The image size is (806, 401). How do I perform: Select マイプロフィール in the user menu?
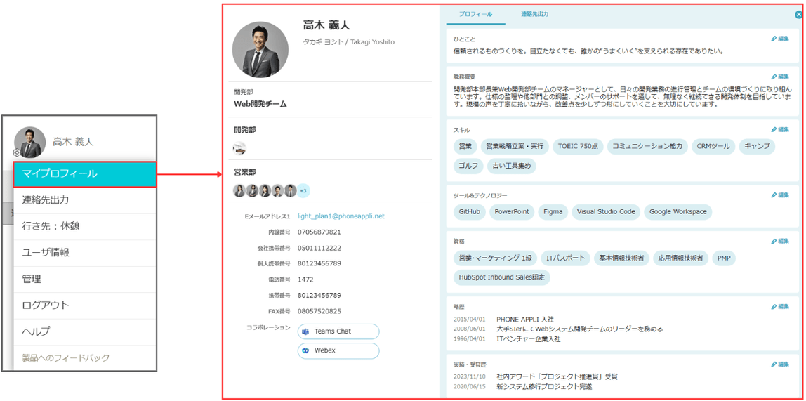[84, 173]
